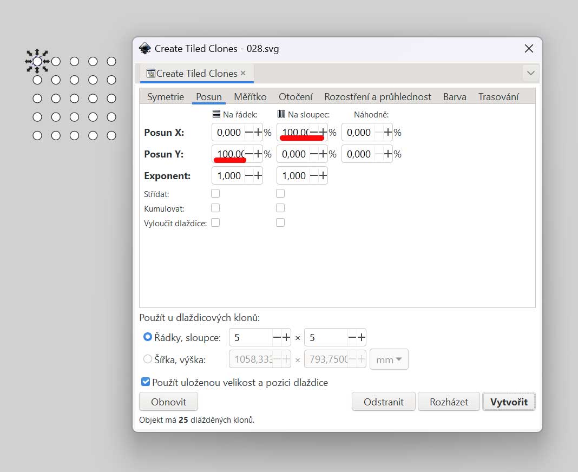Screen dimensions: 578x472
Task: Switch to the Měřítko tab
Action: 250,97
